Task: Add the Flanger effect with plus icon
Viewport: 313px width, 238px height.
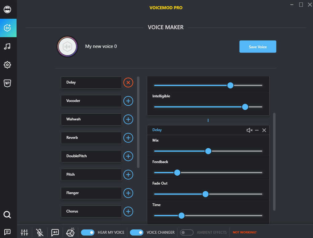Action: pyautogui.click(x=128, y=193)
